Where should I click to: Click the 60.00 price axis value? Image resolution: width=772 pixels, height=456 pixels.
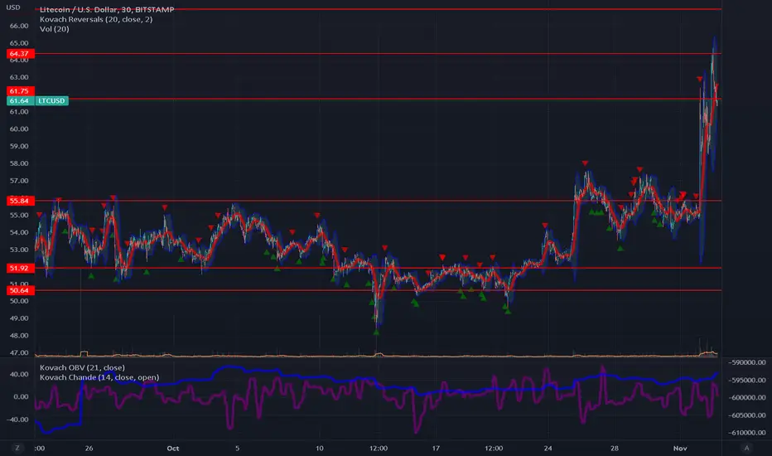[19, 129]
